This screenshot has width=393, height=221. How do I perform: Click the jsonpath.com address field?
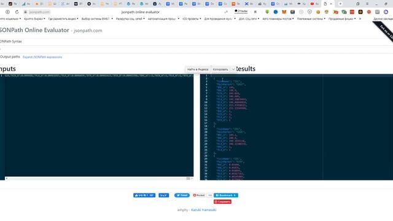click(39, 12)
